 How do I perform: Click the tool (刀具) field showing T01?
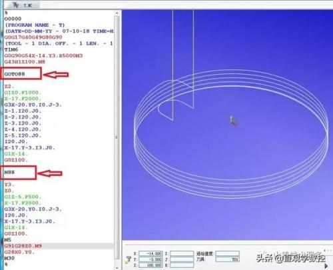coord(228,259)
